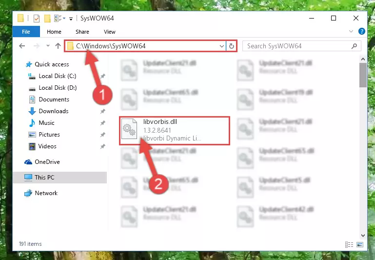Expand the address bar history dropdown
The image size is (375, 260).
point(222,46)
